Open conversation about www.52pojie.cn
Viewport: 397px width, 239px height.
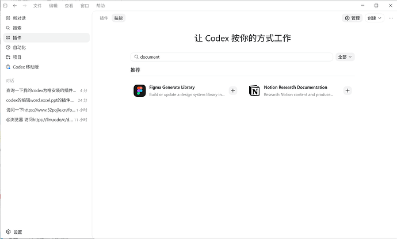47,110
